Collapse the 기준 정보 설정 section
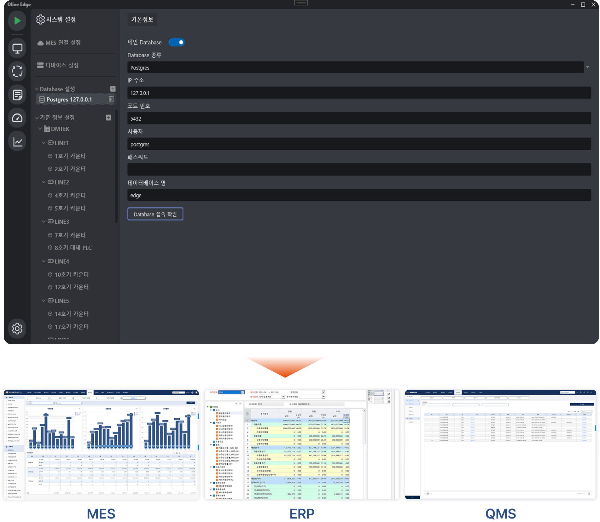Screen dimensions: 600x522 tap(37, 118)
